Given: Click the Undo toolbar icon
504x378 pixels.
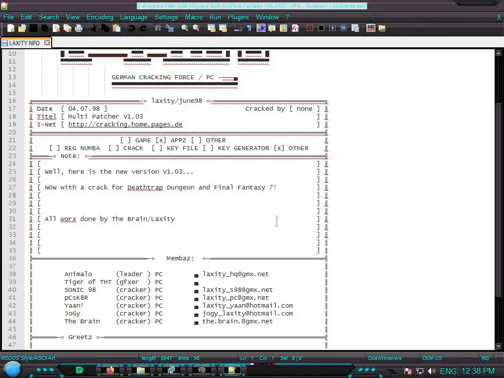Looking at the screenshot, I should (x=131, y=28).
